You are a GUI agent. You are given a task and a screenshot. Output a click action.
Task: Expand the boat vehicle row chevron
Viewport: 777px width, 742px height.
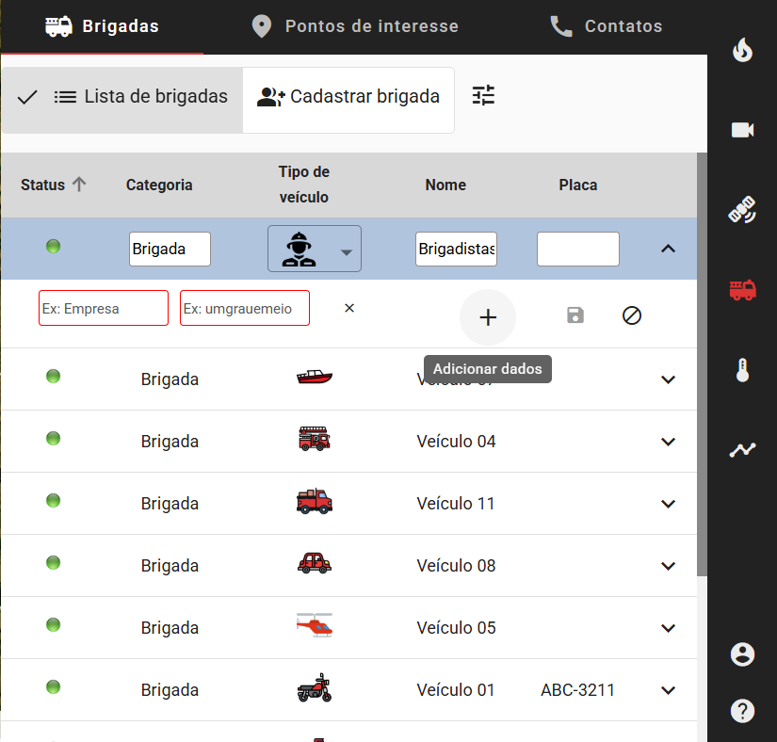tap(668, 379)
